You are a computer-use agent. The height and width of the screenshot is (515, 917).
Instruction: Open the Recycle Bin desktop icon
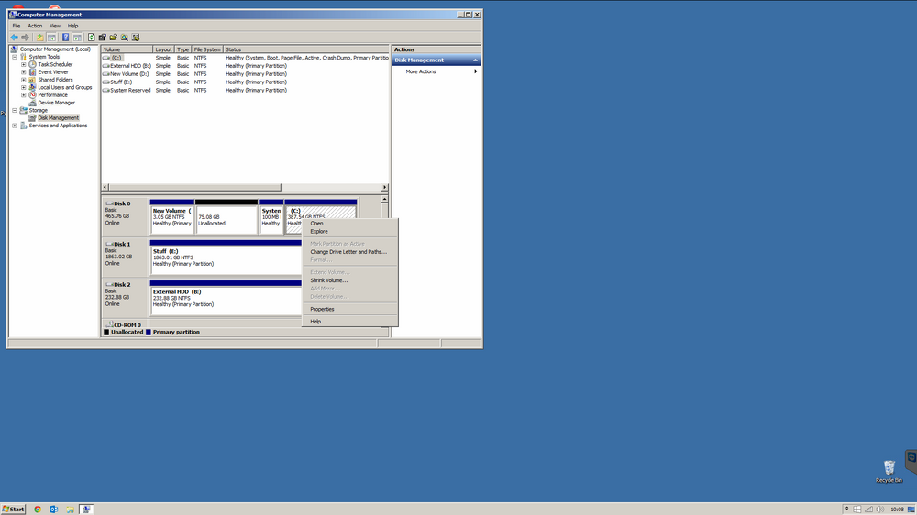pyautogui.click(x=889, y=471)
